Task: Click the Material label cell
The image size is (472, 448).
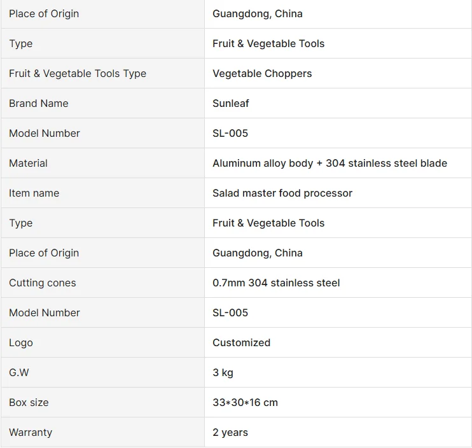Action: 29,163
